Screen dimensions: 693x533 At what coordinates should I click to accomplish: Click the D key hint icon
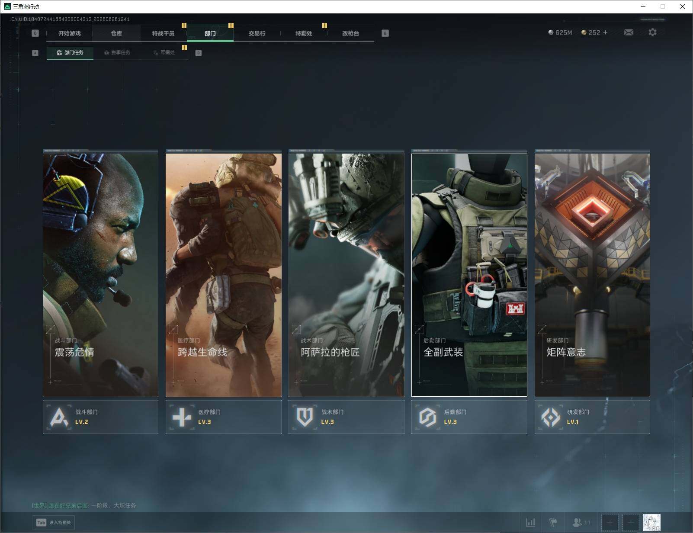(199, 53)
